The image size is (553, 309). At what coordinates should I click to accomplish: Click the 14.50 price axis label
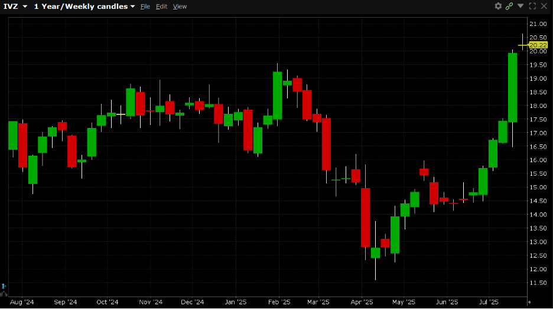click(x=538, y=201)
